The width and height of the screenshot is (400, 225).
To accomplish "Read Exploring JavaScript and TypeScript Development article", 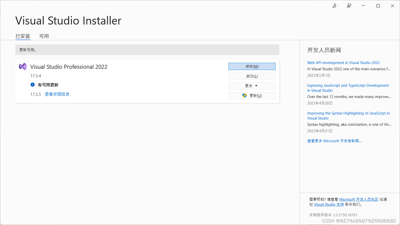I will (348, 88).
